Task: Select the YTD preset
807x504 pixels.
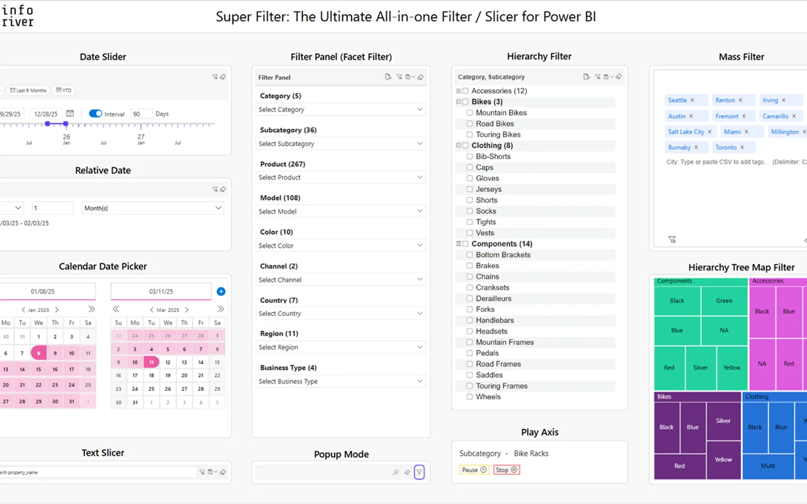Action: click(x=64, y=90)
